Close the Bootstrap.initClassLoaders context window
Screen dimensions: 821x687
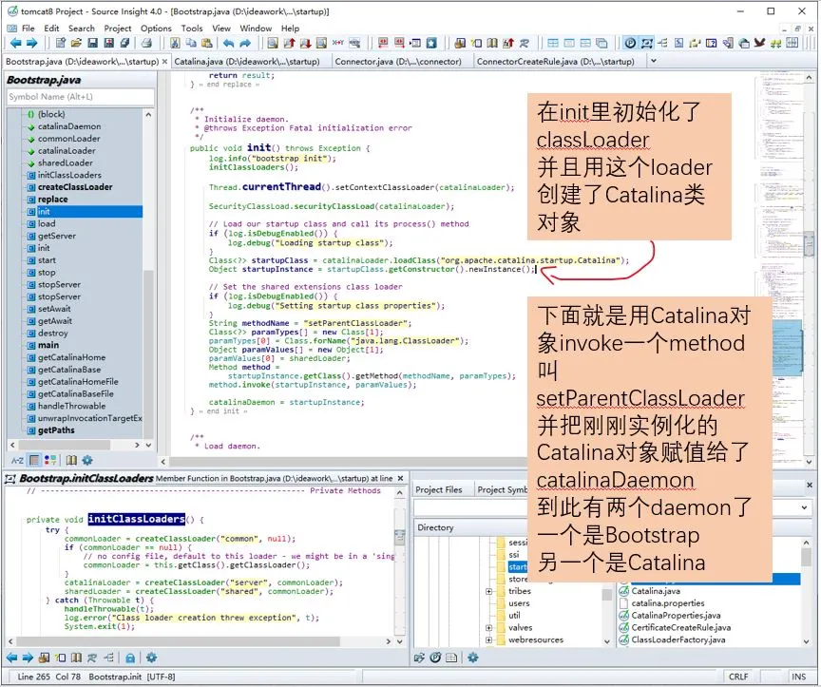(401, 478)
